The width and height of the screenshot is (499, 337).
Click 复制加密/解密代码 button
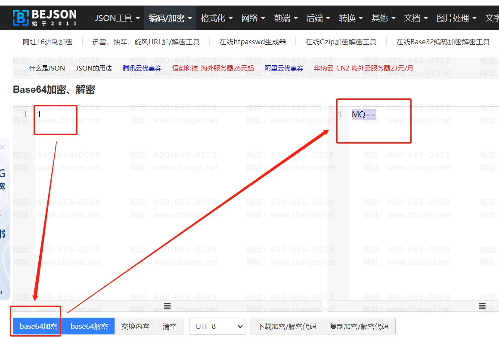pos(360,326)
